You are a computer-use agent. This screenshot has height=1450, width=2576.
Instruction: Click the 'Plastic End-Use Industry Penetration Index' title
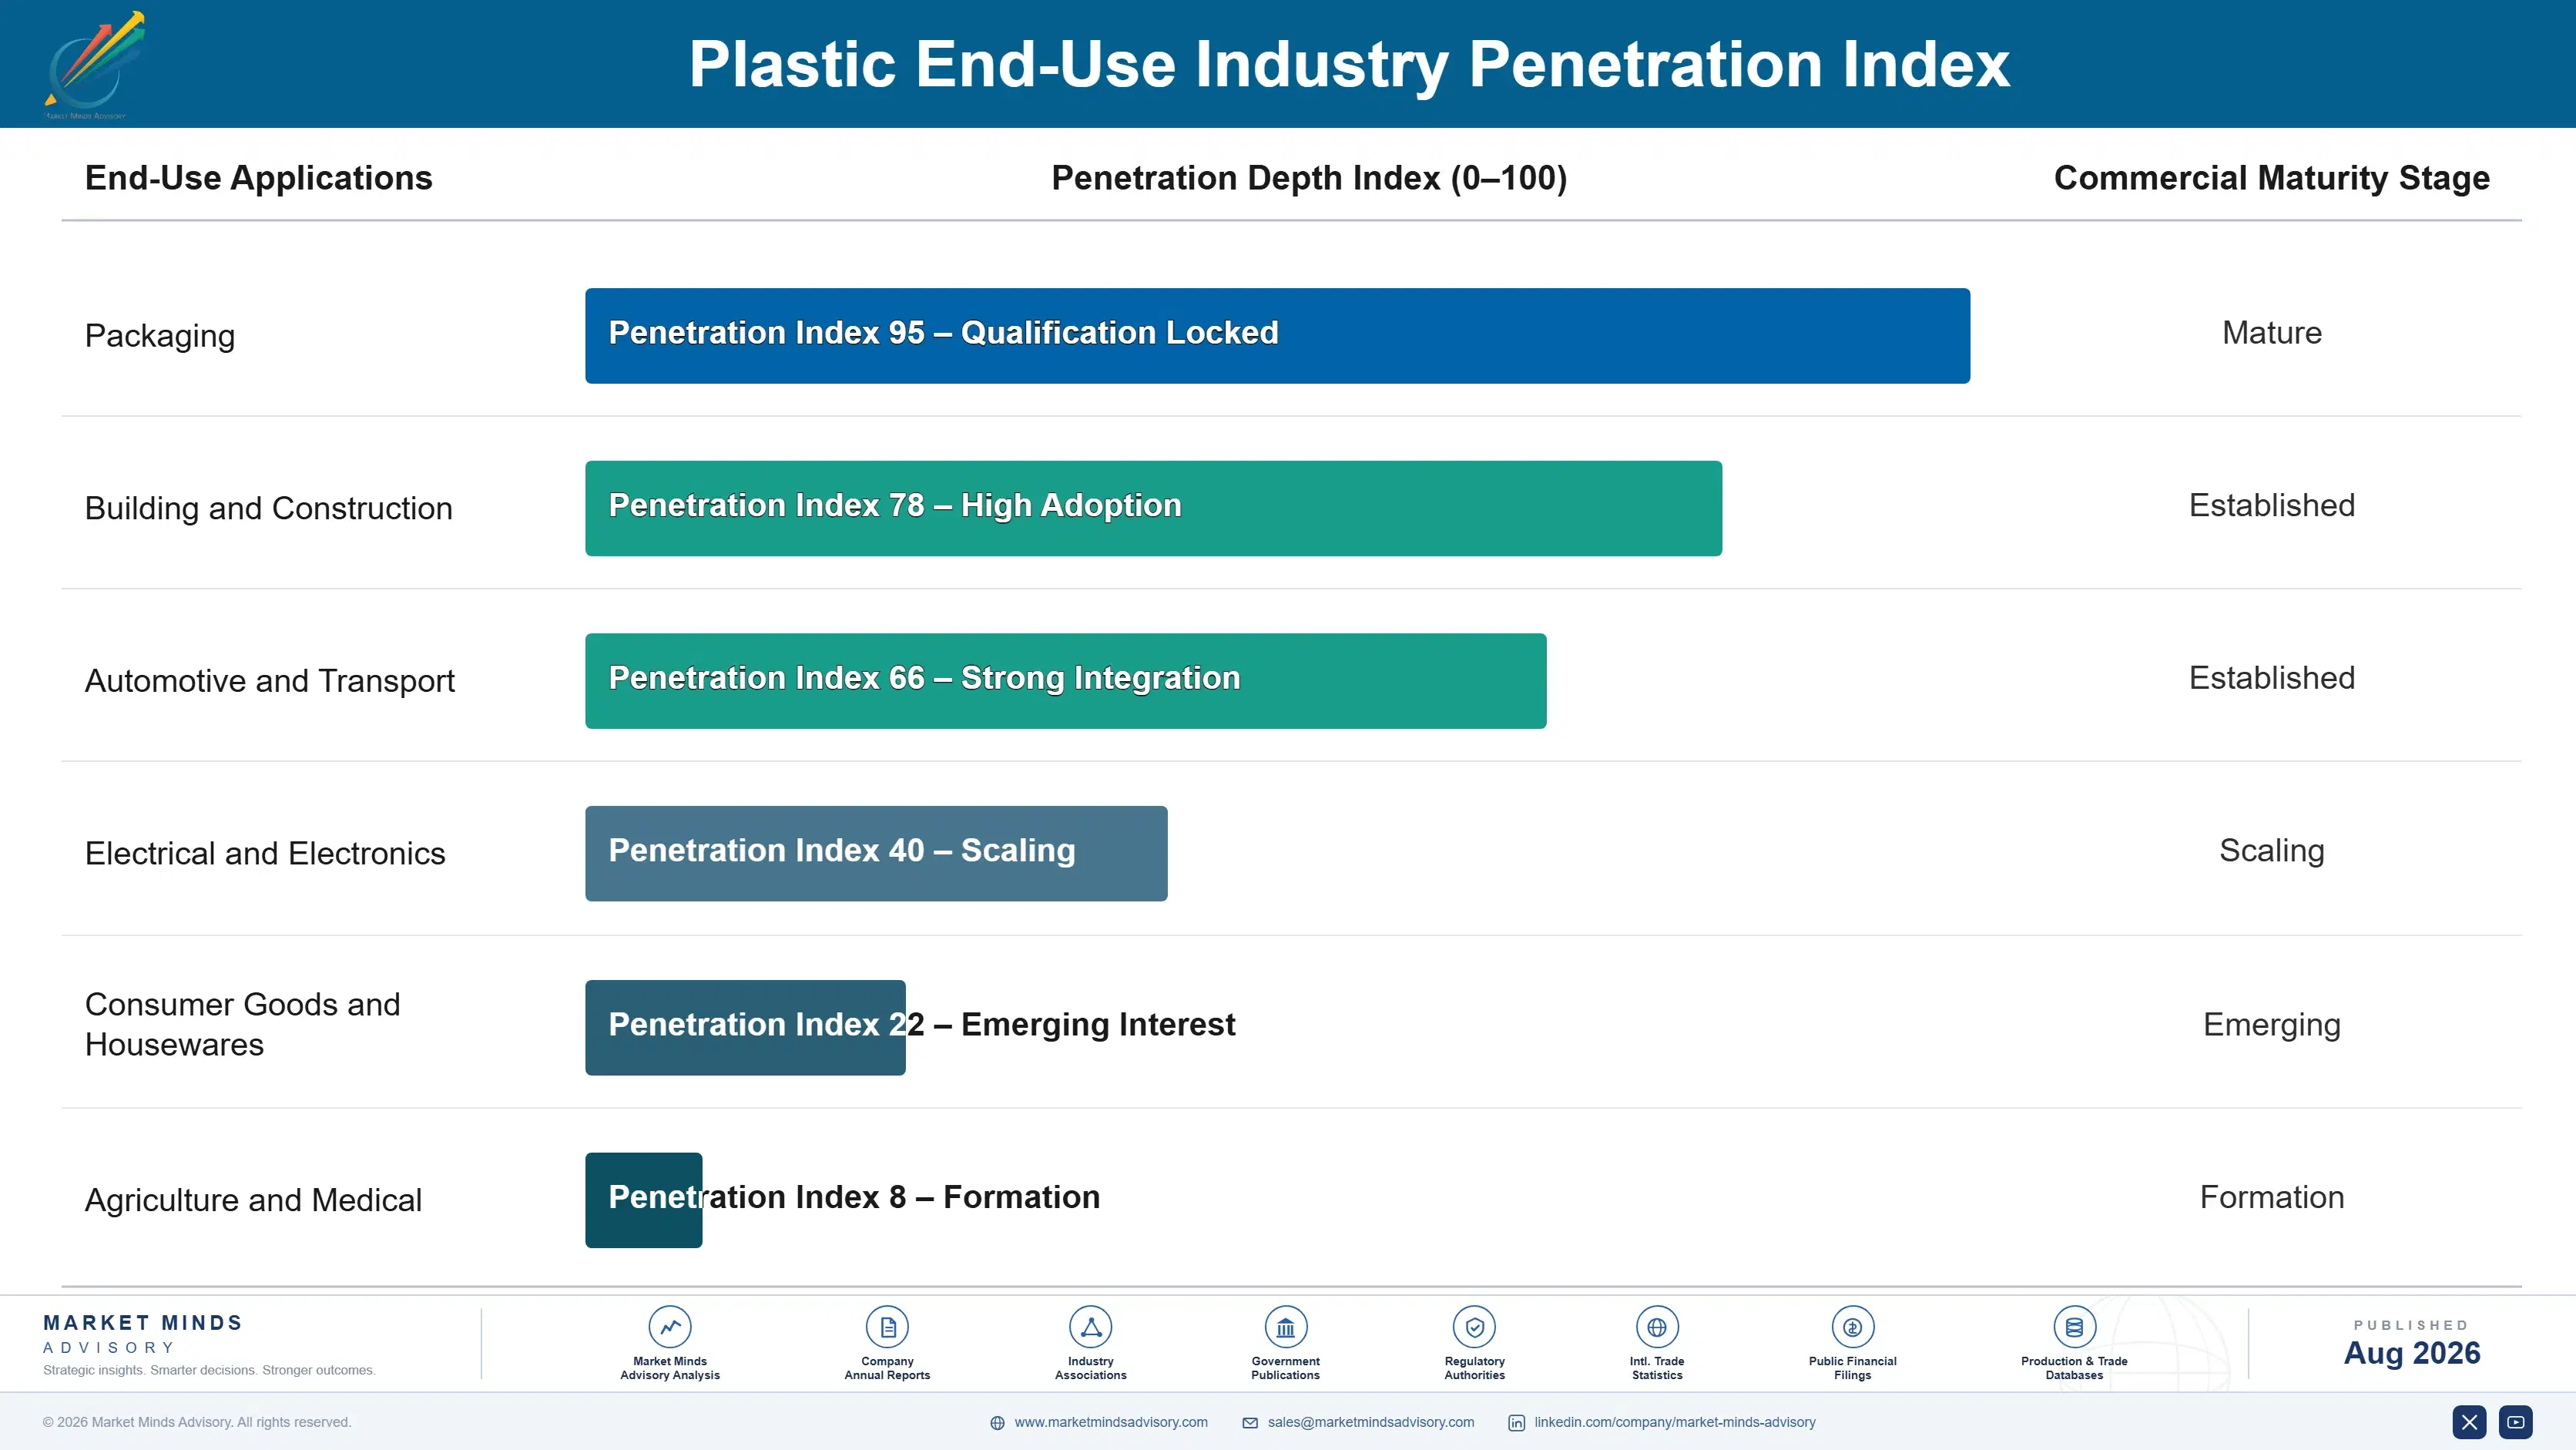click(1349, 65)
